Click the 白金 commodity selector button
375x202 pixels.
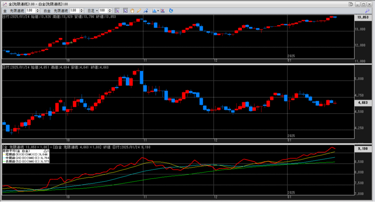click(47, 11)
